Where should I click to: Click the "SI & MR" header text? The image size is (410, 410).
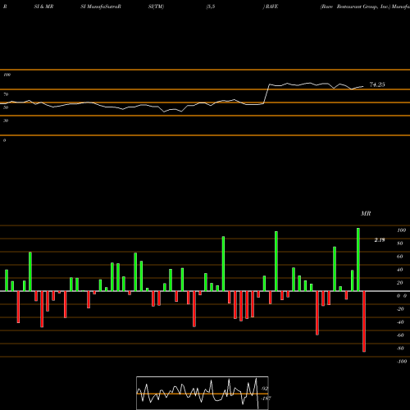tap(43, 7)
